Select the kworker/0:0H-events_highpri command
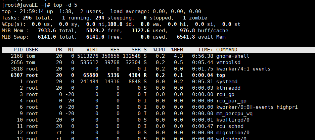Viewport: 315px width, 140px height. 257,107
